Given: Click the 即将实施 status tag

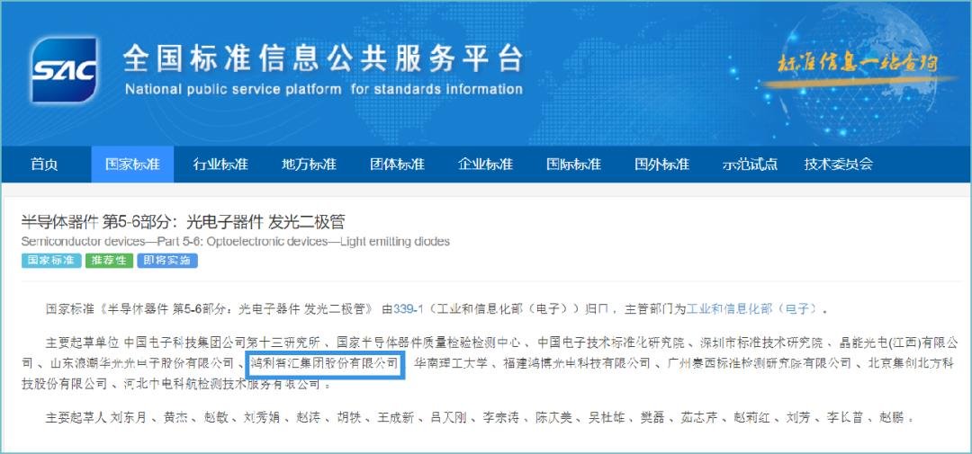Looking at the screenshot, I should (167, 261).
